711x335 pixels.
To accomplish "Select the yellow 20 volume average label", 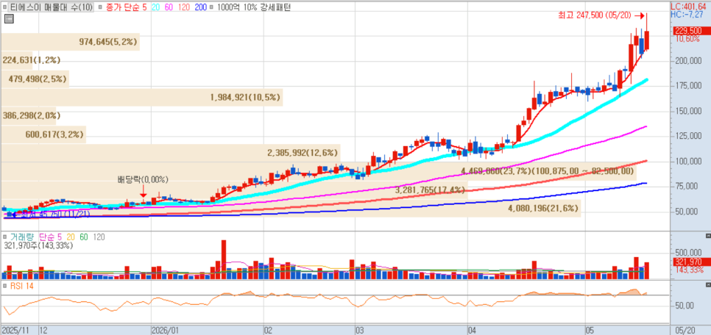I will tap(71, 237).
